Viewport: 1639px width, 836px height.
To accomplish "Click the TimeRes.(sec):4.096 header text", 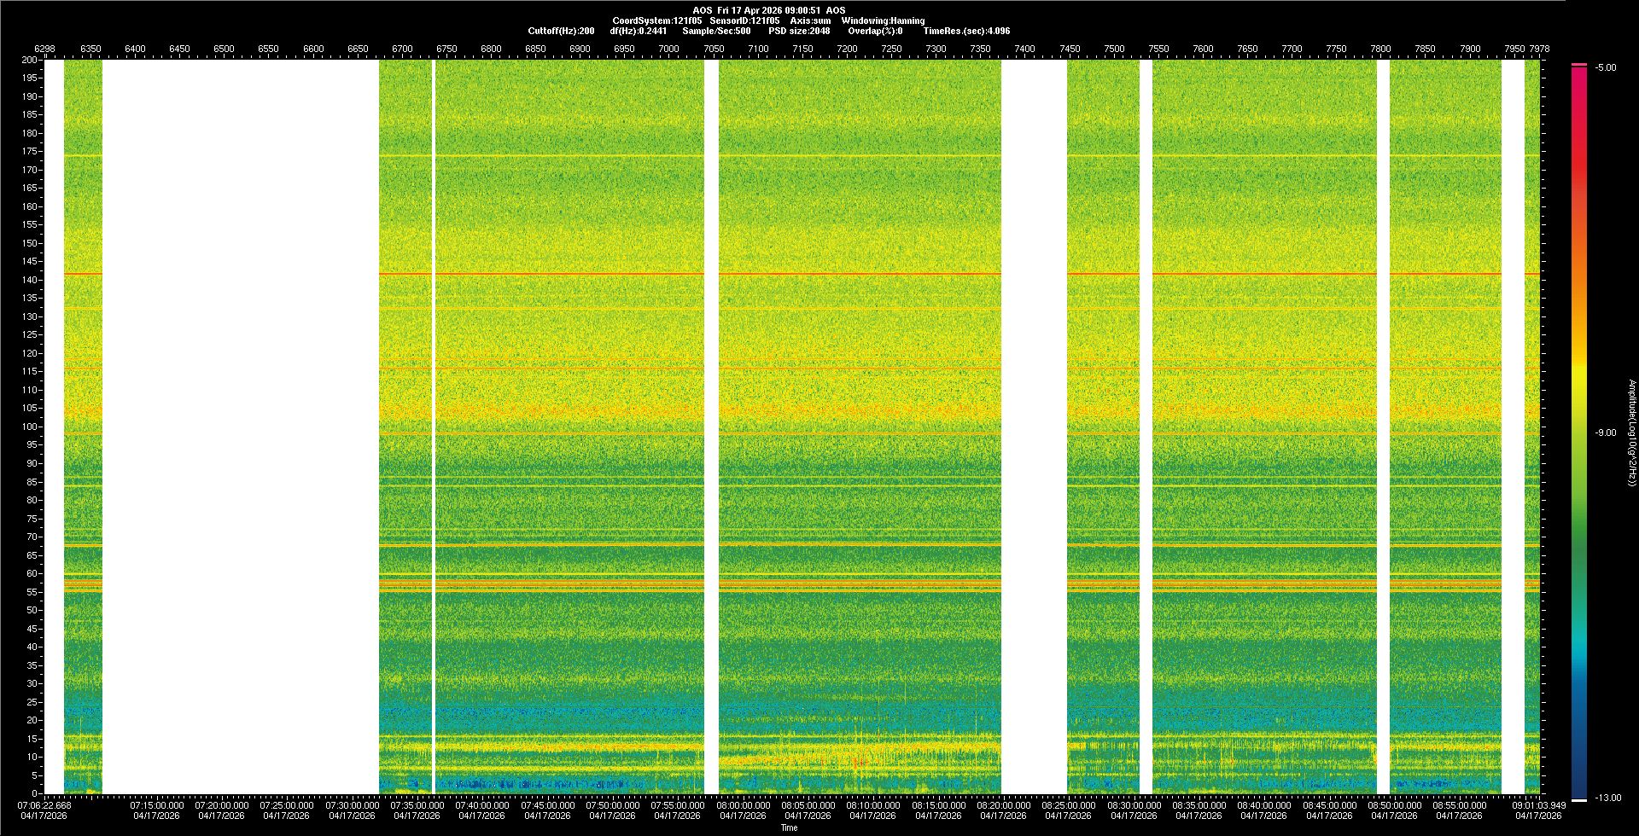I will coord(965,31).
